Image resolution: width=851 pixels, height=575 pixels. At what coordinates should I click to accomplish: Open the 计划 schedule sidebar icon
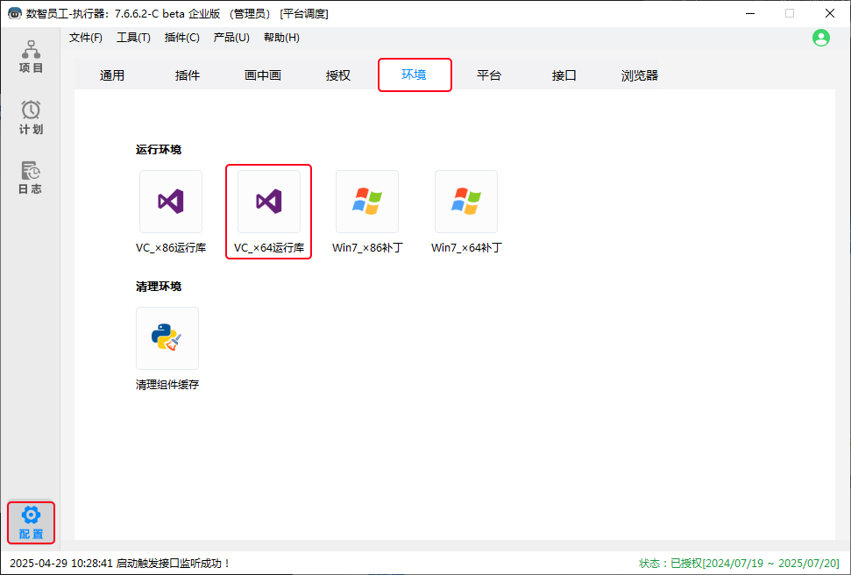pos(31,117)
